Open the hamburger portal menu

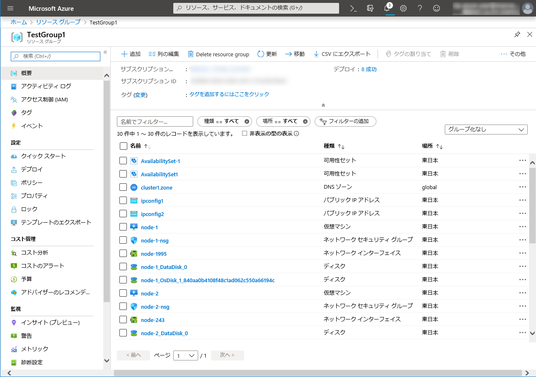point(10,8)
